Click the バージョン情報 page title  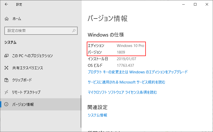pyautogui.click(x=108, y=19)
